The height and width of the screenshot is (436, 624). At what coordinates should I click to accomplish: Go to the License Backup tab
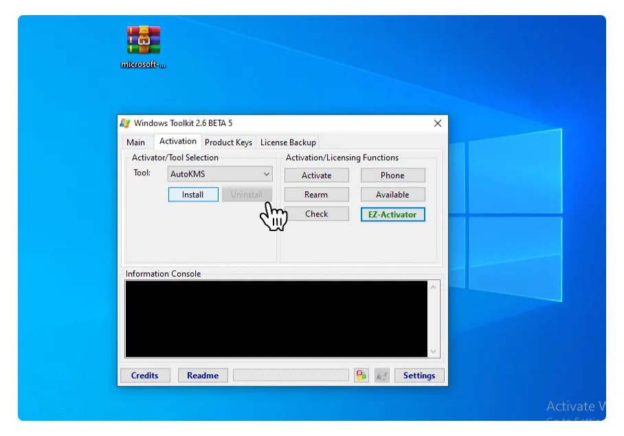tap(288, 142)
